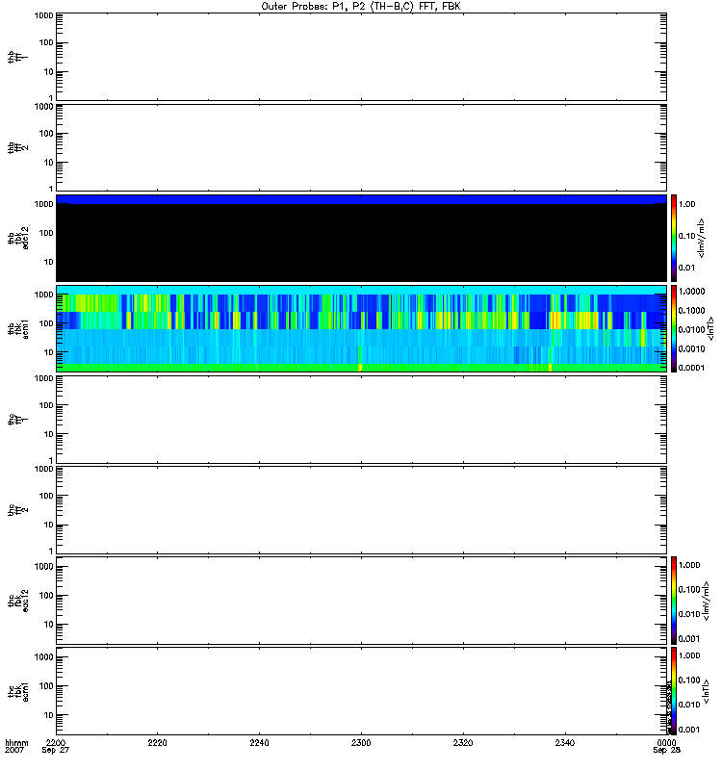Image resolution: width=722 pixels, height=770 pixels.
Task: Click the '0.001' value on thc scm1 color bar
Action: 689,730
